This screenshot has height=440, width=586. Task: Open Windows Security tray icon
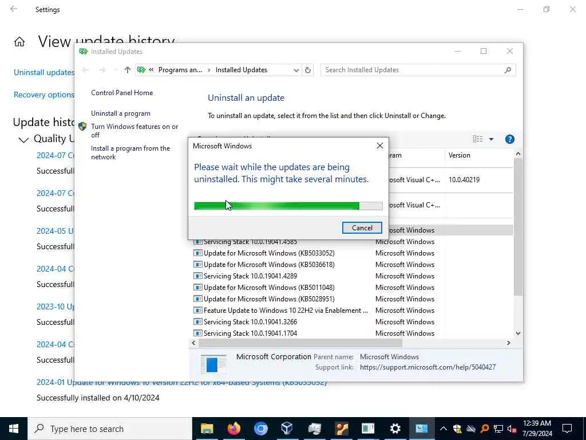457,429
